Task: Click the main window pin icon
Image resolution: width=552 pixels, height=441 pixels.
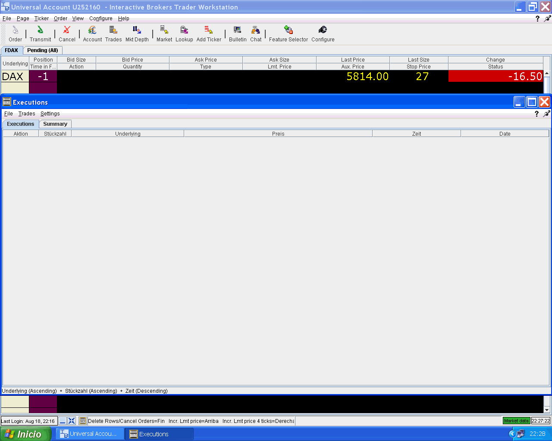Action: pyautogui.click(x=548, y=19)
